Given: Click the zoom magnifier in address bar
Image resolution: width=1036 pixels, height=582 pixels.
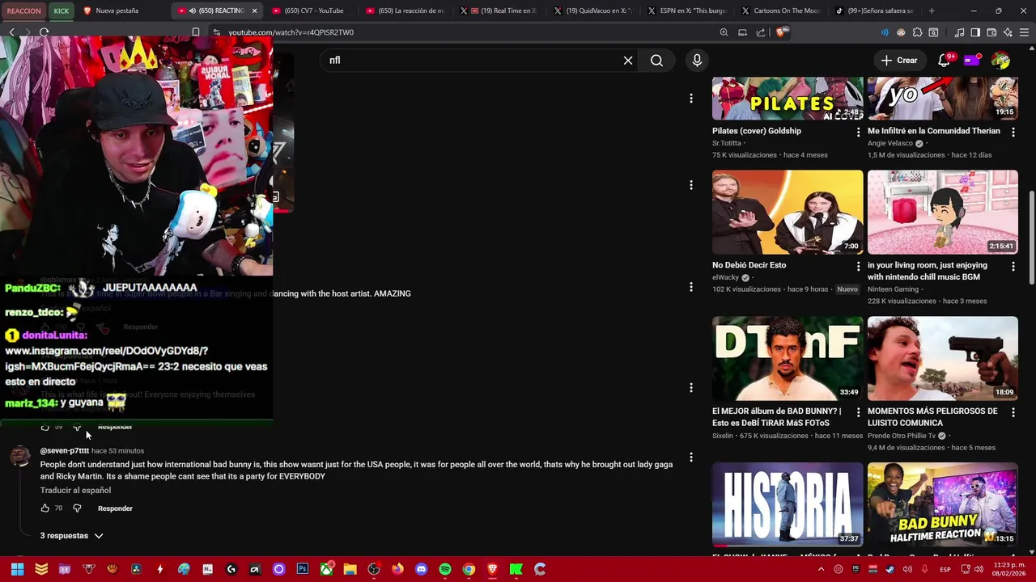Looking at the screenshot, I should [x=724, y=32].
